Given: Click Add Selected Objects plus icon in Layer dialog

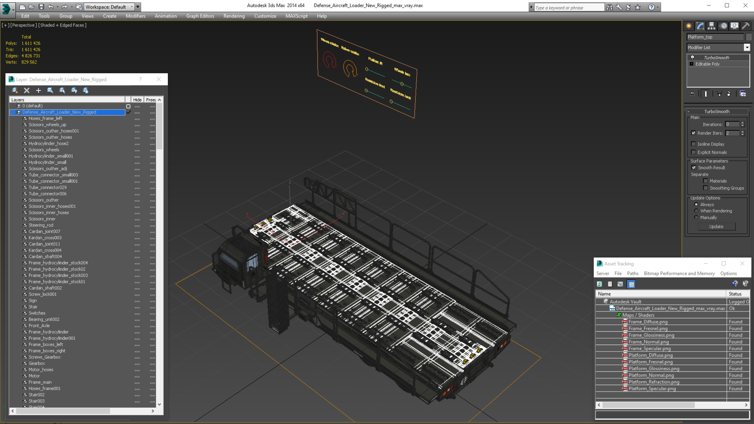Looking at the screenshot, I should pyautogui.click(x=38, y=90).
